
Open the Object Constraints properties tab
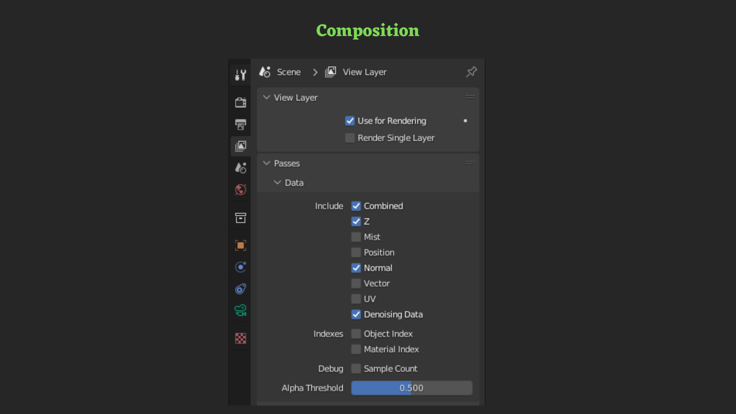(240, 289)
